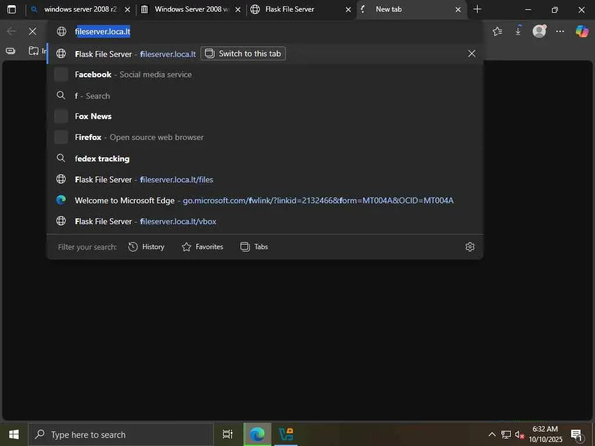The height and width of the screenshot is (446, 595).
Task: Open the Downloads icon
Action: tap(518, 31)
